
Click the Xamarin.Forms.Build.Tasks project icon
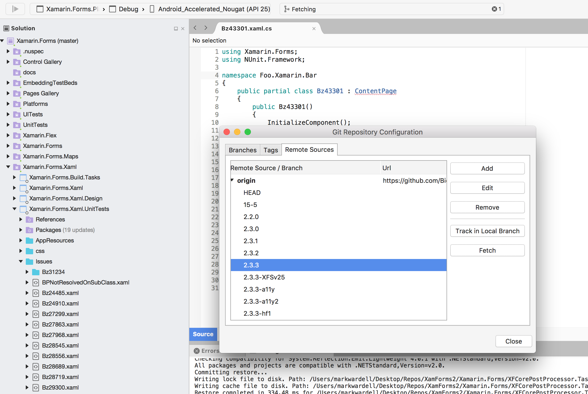[x=23, y=178]
